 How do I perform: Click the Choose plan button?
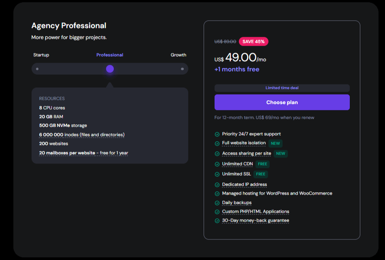282,102
